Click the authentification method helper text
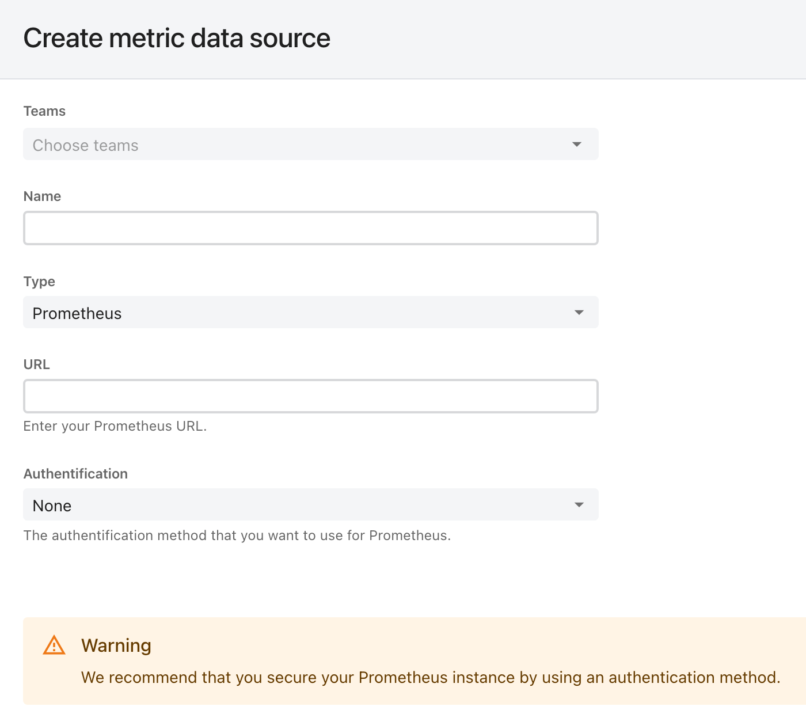 point(237,535)
